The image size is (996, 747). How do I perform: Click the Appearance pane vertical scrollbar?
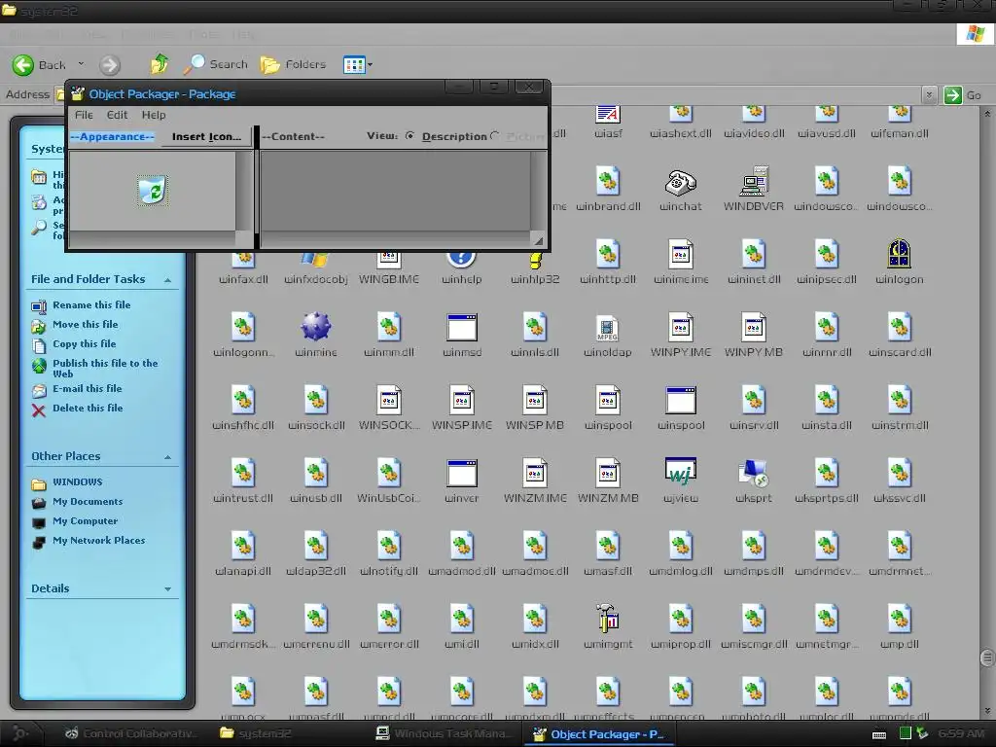[244, 192]
